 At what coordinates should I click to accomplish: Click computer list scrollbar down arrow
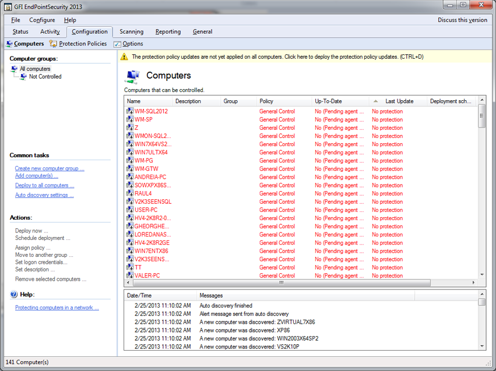click(482, 275)
